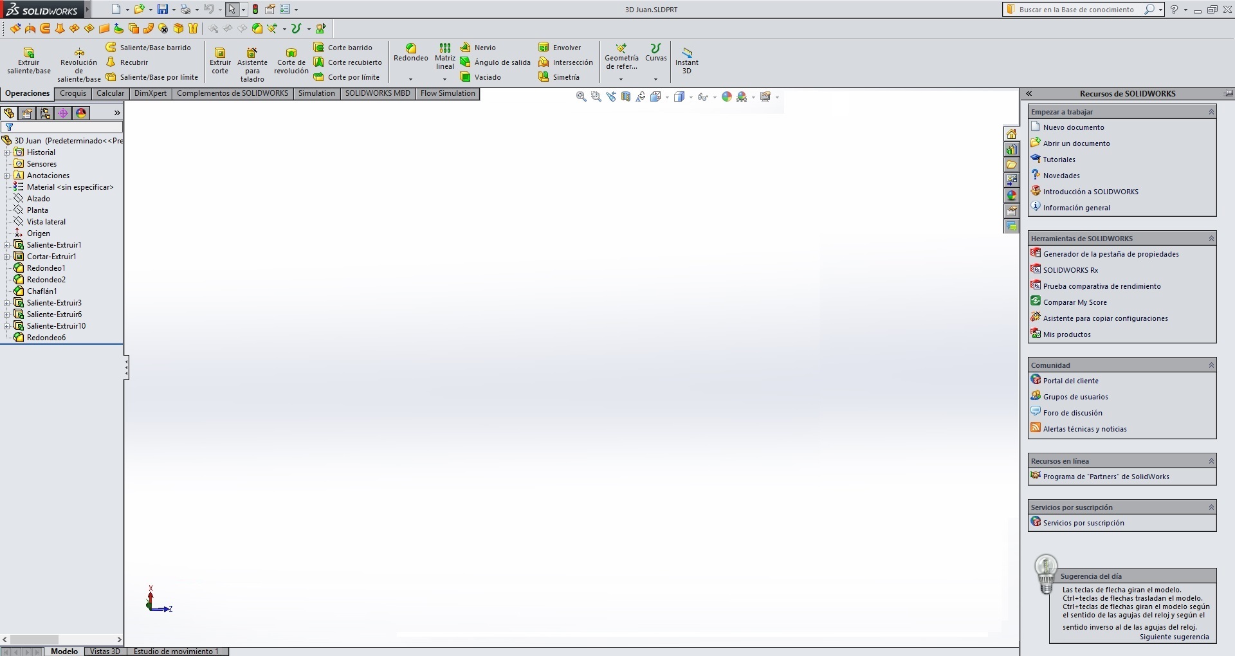Open Design Library task pane icon
The width and height of the screenshot is (1235, 656).
pos(1011,149)
